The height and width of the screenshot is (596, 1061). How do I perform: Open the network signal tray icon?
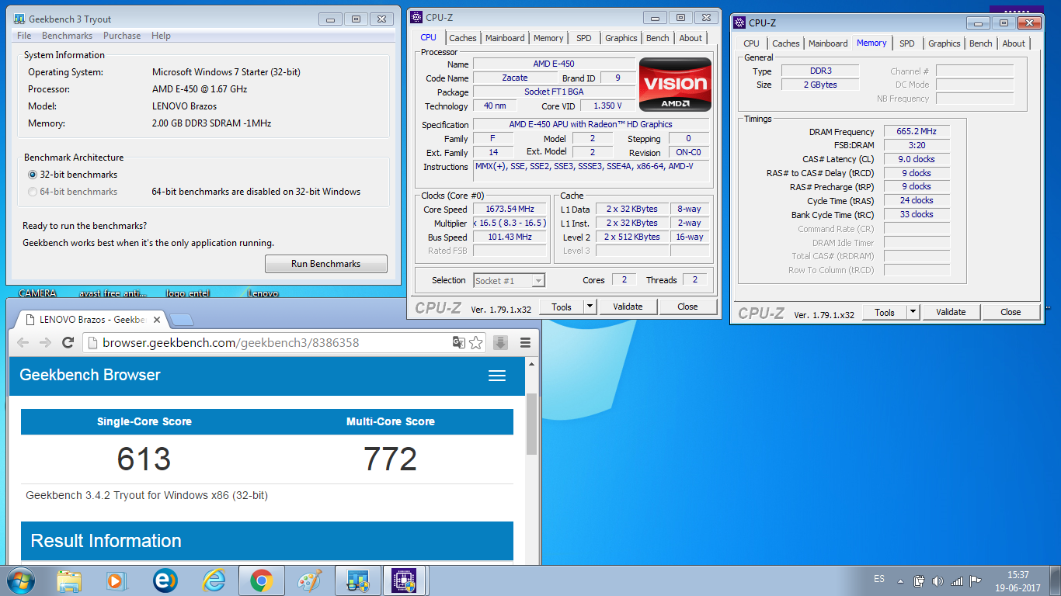pos(957,580)
